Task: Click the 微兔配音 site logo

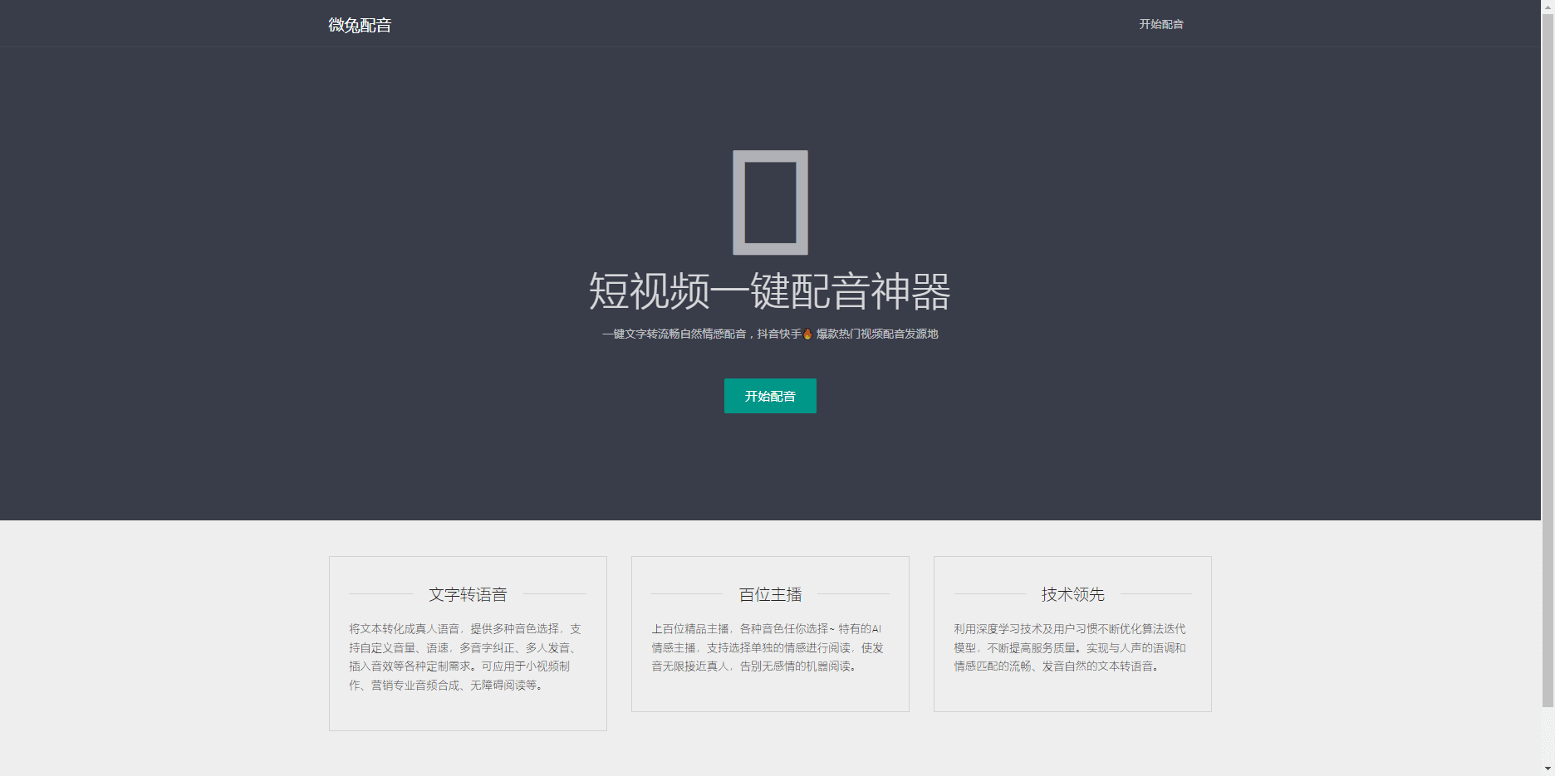Action: tap(360, 25)
